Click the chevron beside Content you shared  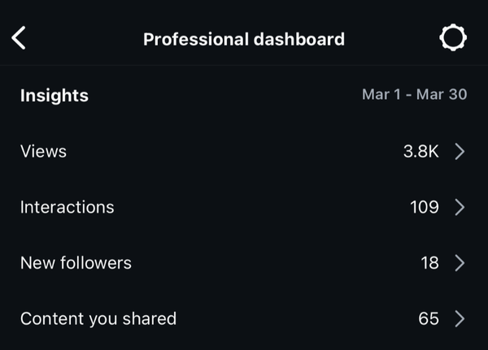[x=460, y=318]
